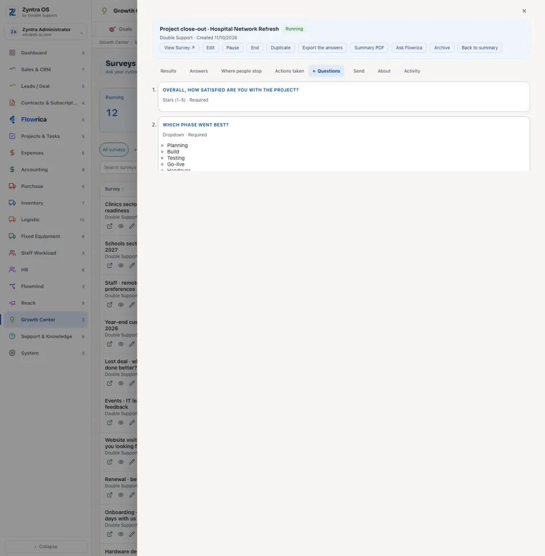This screenshot has width=545, height=556.
Task: Switch to the Results tab
Action: click(x=168, y=71)
